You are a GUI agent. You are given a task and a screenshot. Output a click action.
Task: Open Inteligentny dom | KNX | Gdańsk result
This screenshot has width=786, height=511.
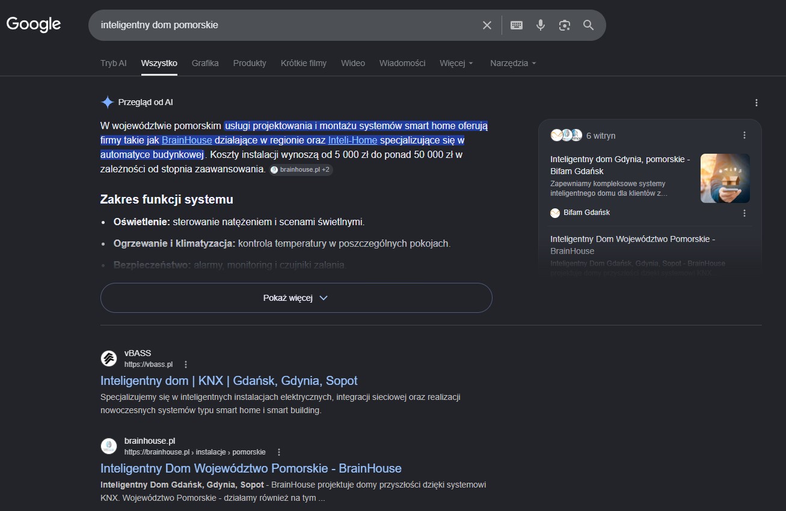[x=229, y=381]
